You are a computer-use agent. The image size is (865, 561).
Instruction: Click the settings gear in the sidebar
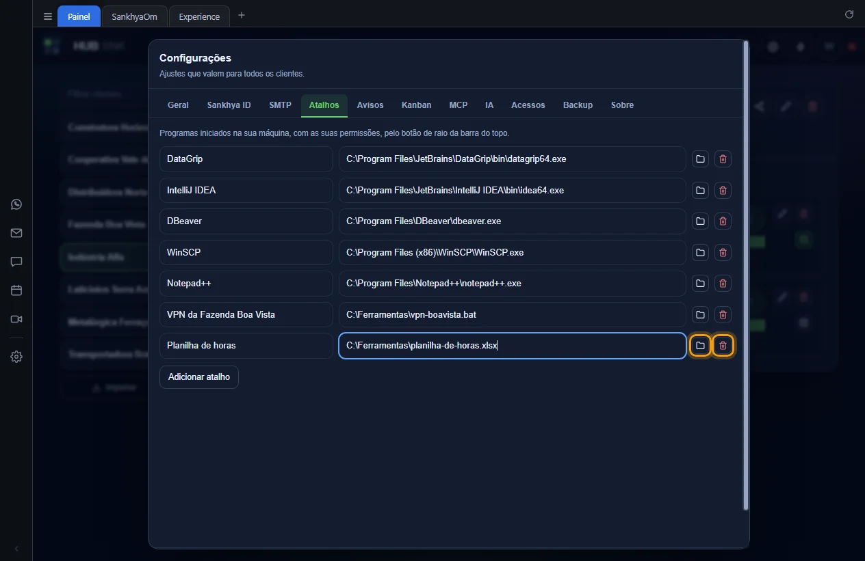click(16, 357)
